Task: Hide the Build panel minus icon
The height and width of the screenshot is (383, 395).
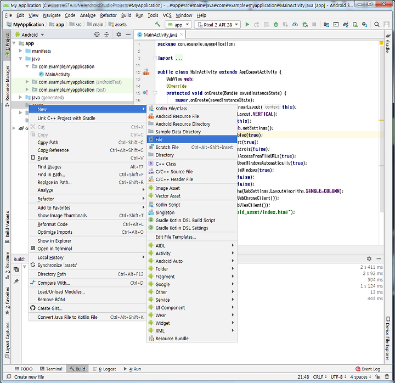Action: pyautogui.click(x=379, y=259)
